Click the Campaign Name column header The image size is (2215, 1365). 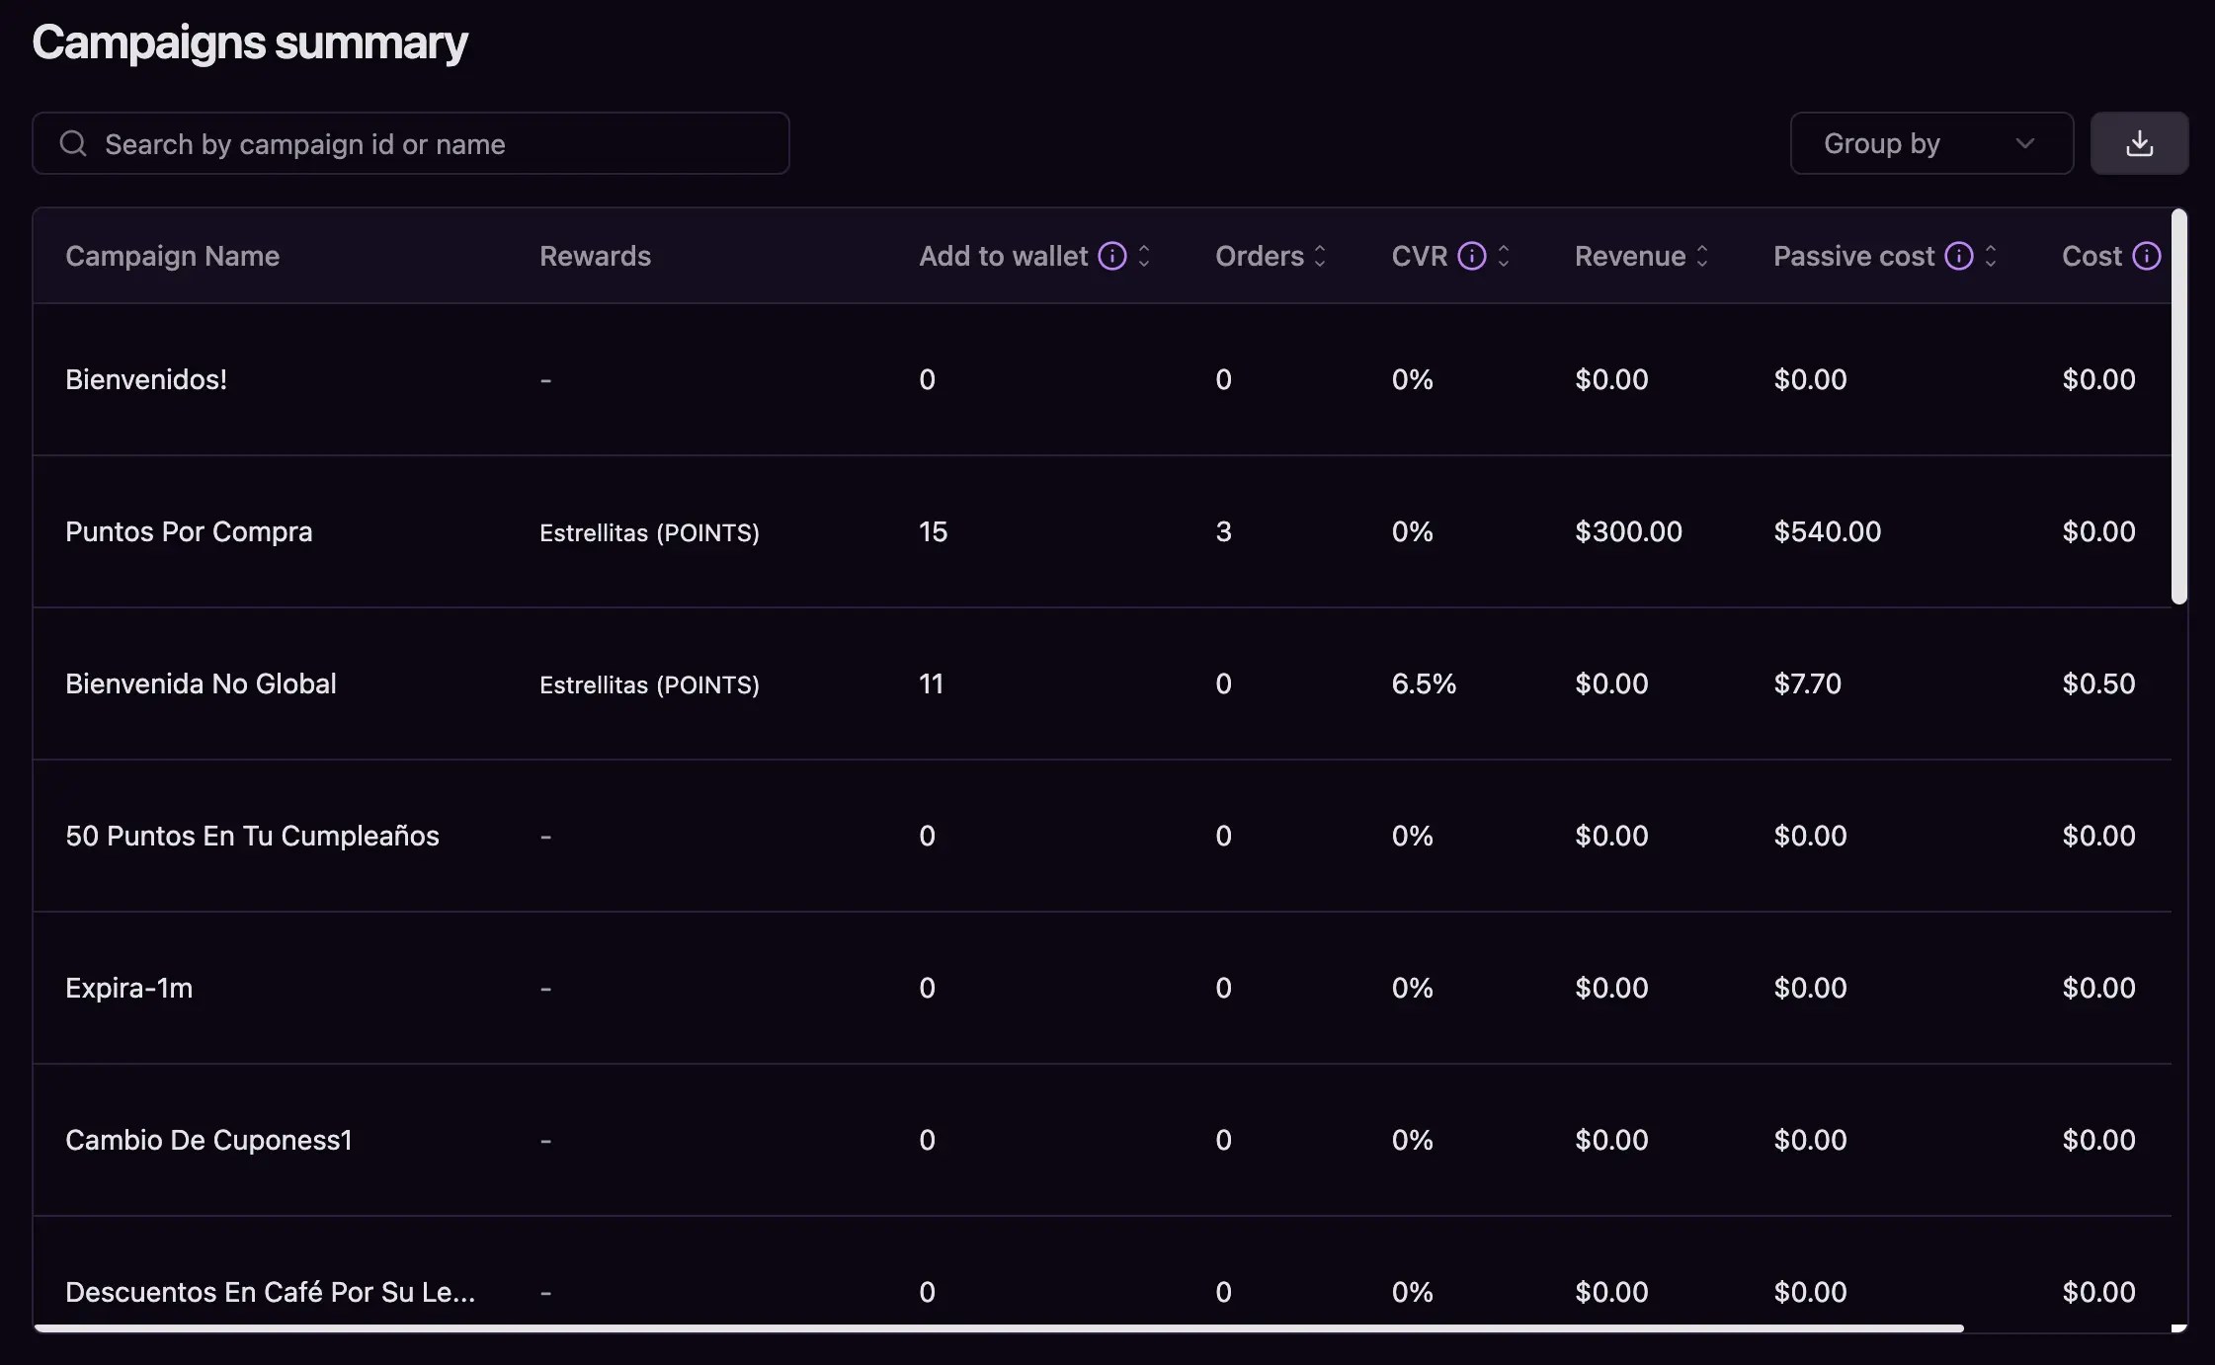(x=173, y=256)
